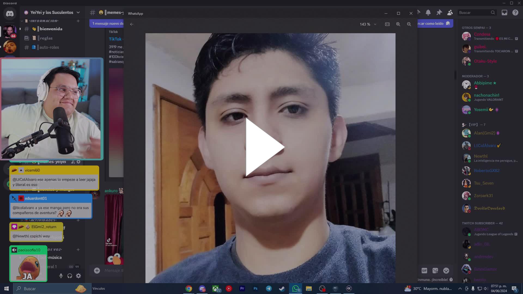Open the emoji picker icon
This screenshot has width=523, height=294.
pos(446,271)
